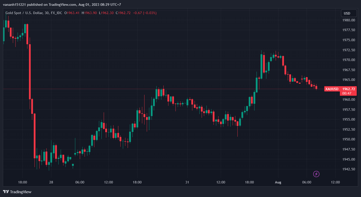This screenshot has width=361, height=197.
Task: Select the open value O1963.41
Action: tap(72, 13)
